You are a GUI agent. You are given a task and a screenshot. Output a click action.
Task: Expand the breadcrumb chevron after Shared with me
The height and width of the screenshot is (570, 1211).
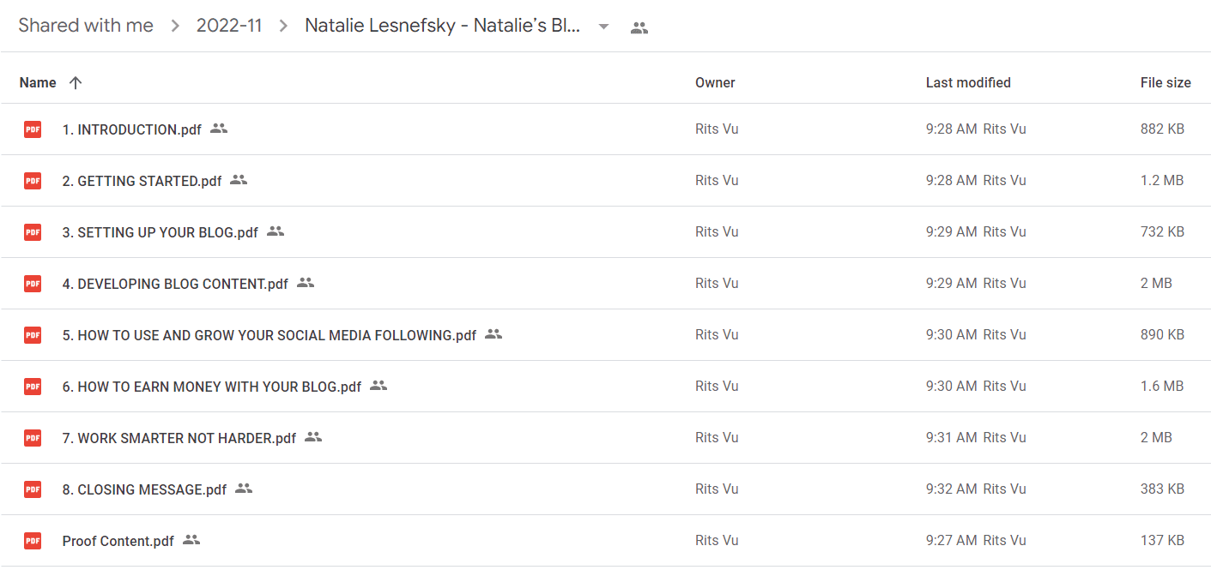pos(175,27)
